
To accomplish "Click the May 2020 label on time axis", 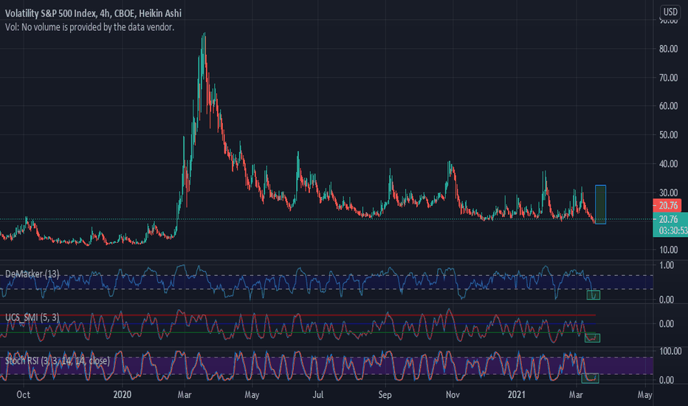I will coord(252,395).
